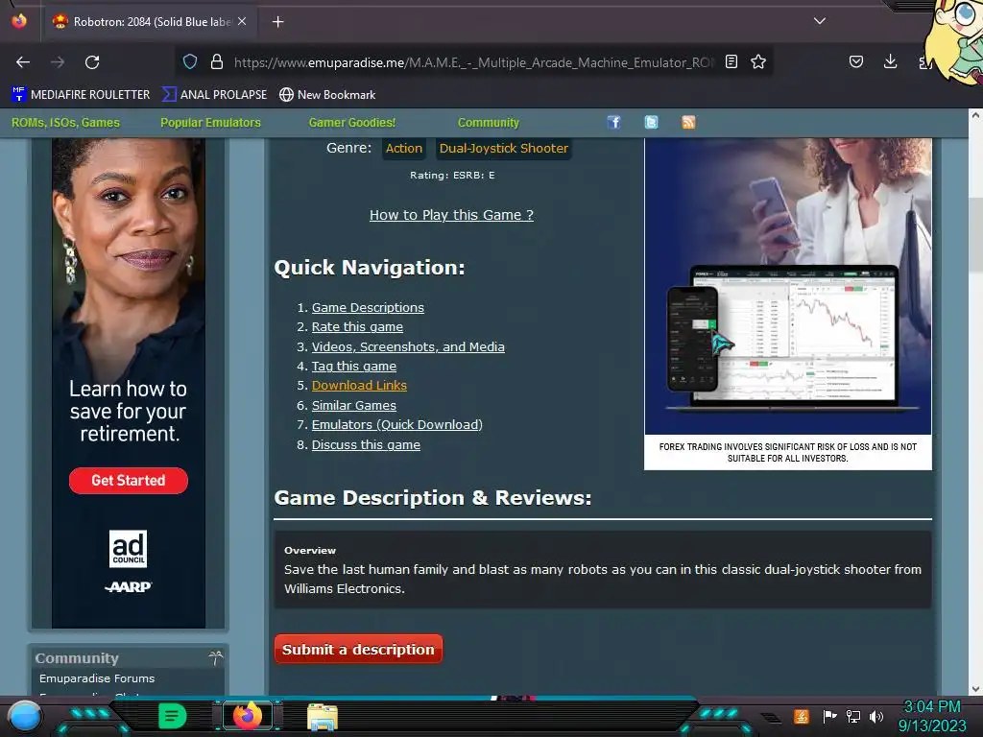Switch to Firefox in the taskbar

tap(247, 716)
